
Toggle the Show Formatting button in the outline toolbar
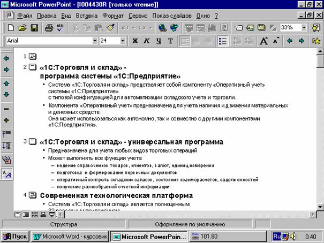tap(6, 173)
